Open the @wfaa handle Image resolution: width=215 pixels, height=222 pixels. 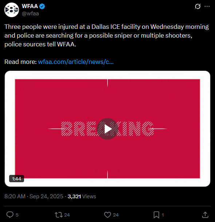point(30,14)
